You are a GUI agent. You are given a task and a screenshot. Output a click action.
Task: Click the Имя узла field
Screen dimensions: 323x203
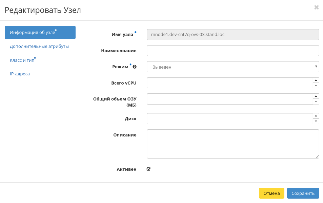(233, 34)
